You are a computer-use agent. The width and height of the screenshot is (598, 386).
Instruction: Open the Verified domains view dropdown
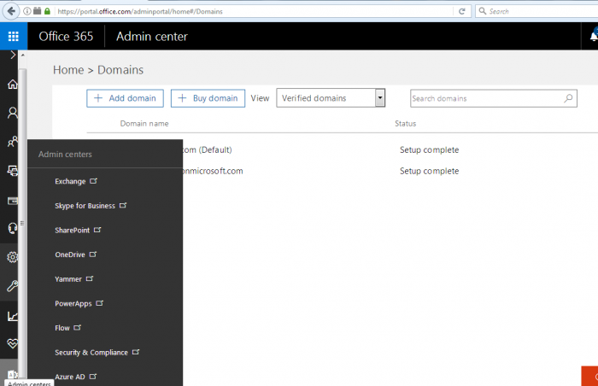click(x=331, y=98)
